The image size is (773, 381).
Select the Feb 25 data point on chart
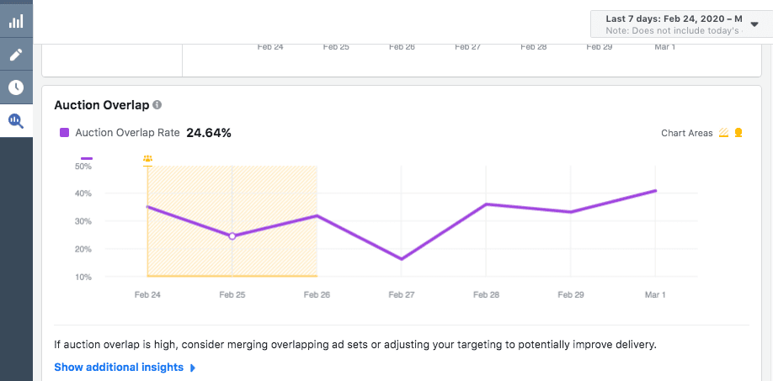[x=232, y=236]
